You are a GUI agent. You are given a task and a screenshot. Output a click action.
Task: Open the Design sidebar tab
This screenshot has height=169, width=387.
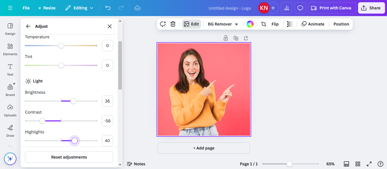point(10,29)
